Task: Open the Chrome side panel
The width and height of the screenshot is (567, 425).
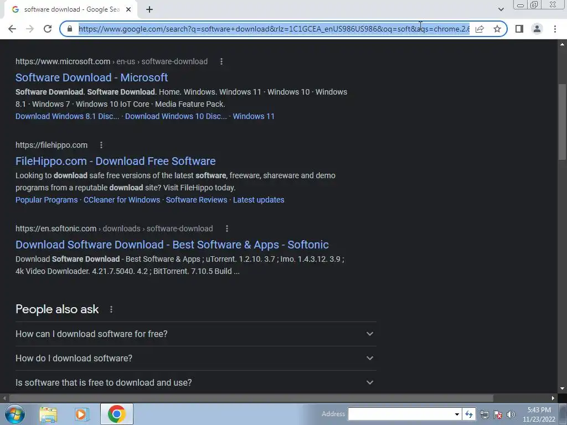Action: [519, 29]
